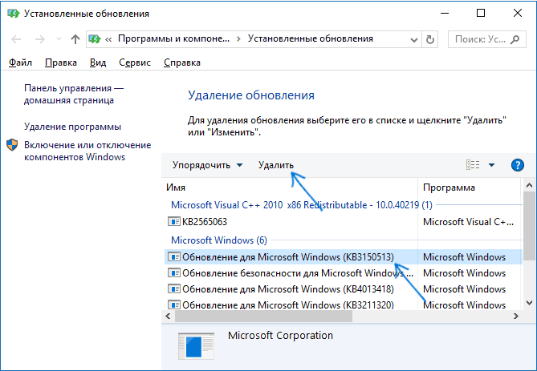Open the Сервис menu
The height and width of the screenshot is (371, 537).
[135, 63]
